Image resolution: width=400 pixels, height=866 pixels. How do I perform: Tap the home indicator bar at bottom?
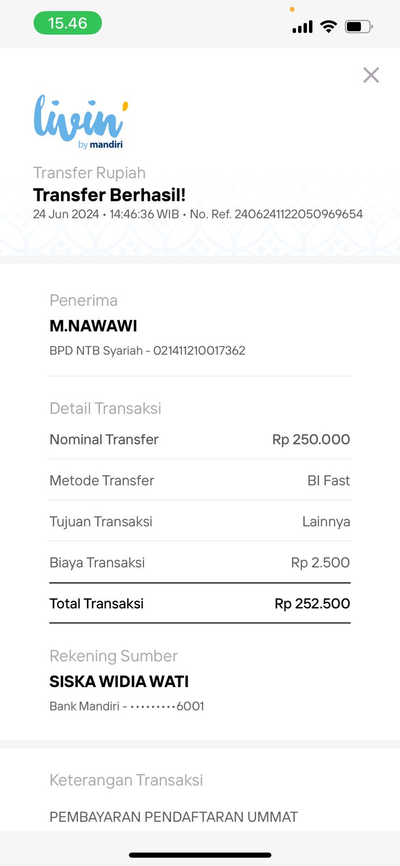pyautogui.click(x=200, y=855)
